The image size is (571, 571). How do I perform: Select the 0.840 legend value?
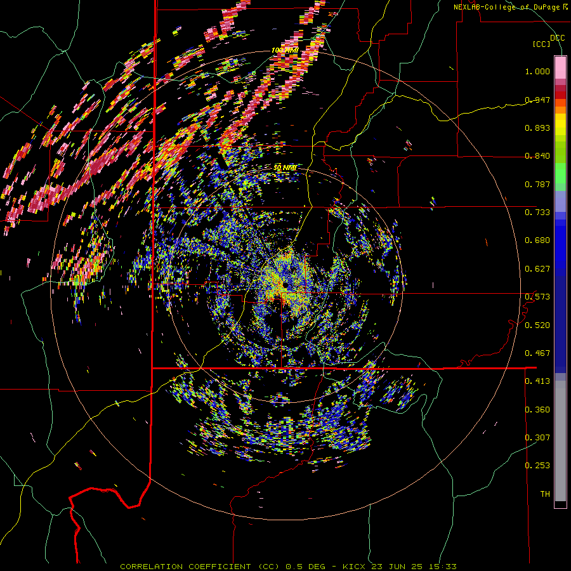(x=537, y=156)
